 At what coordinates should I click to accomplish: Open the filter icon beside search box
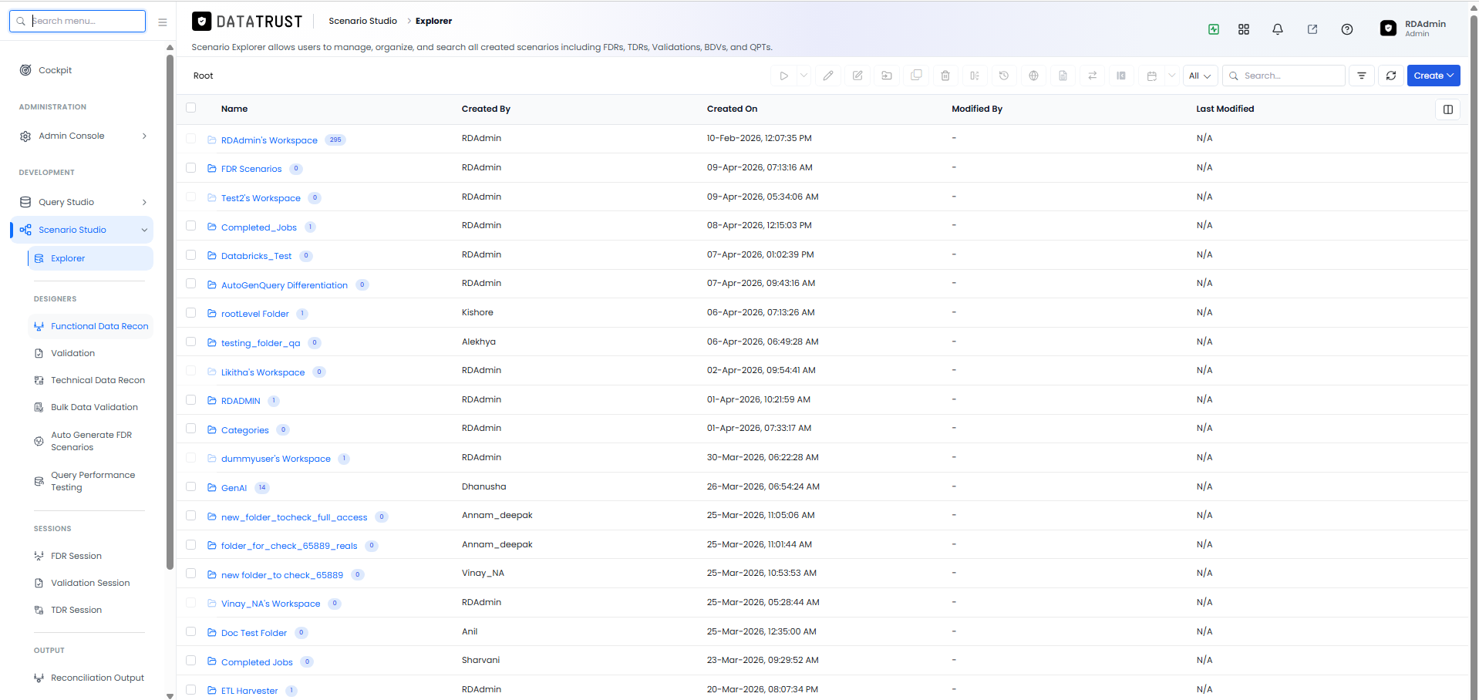1362,76
